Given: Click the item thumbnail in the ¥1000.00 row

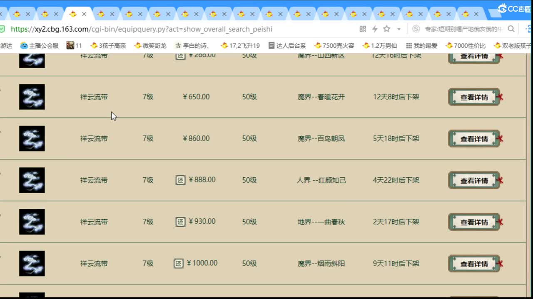Looking at the screenshot, I should (32, 263).
